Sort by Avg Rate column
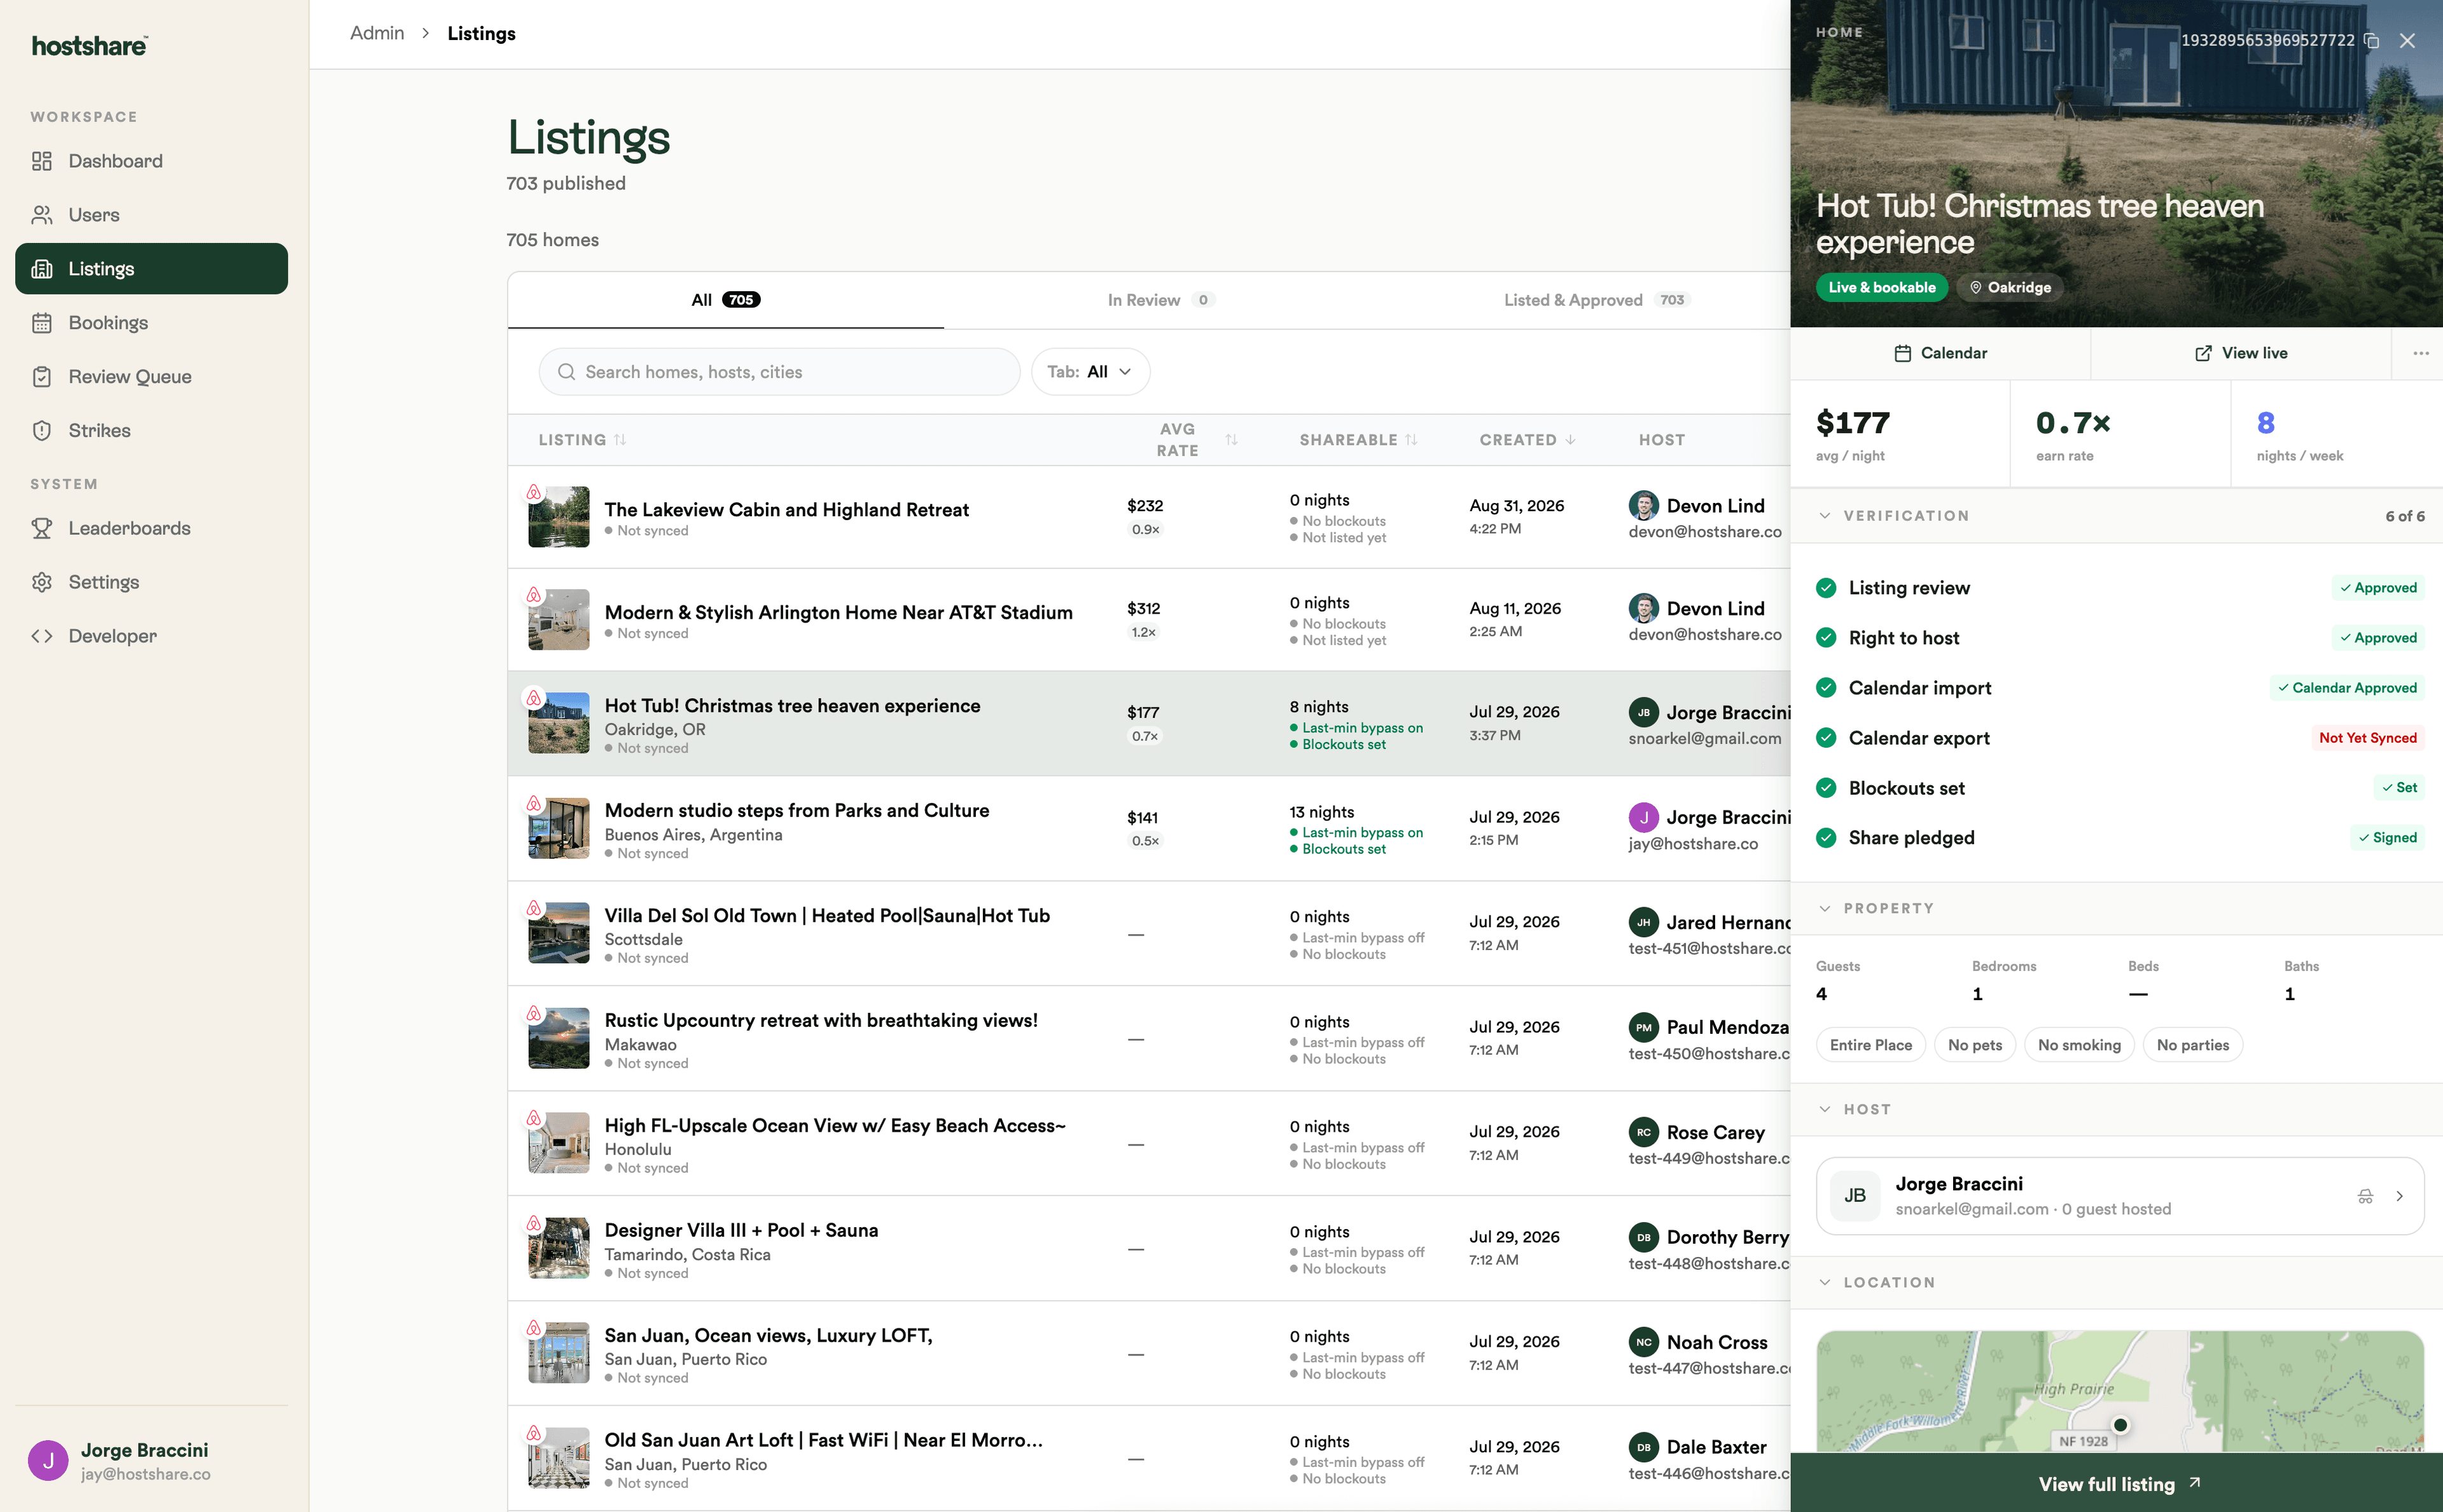This screenshot has height=1512, width=2443. (1197, 440)
